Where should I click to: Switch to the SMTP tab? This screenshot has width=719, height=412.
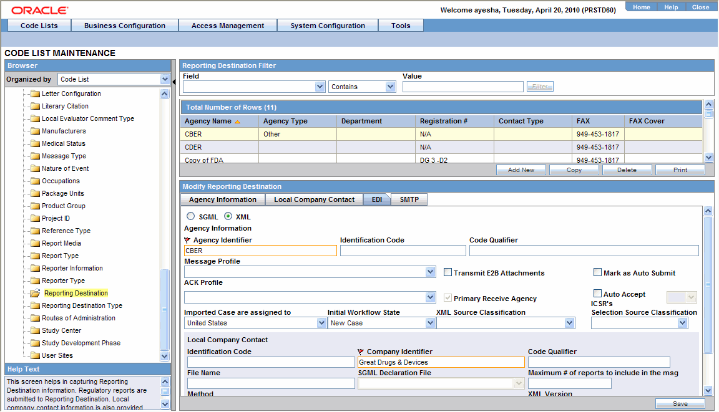pos(409,199)
